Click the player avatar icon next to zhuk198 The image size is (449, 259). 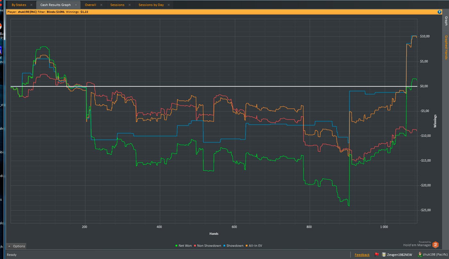pyautogui.click(x=420, y=255)
